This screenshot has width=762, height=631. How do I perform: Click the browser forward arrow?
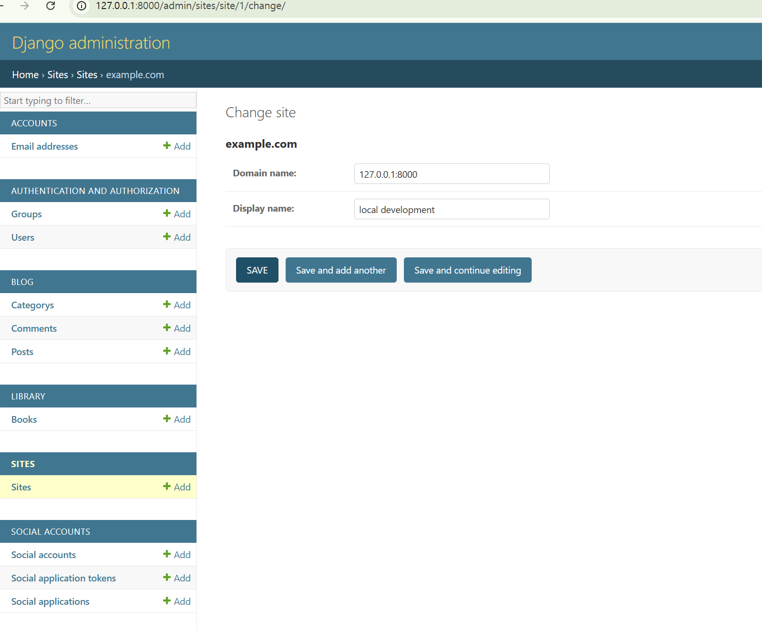tap(25, 6)
